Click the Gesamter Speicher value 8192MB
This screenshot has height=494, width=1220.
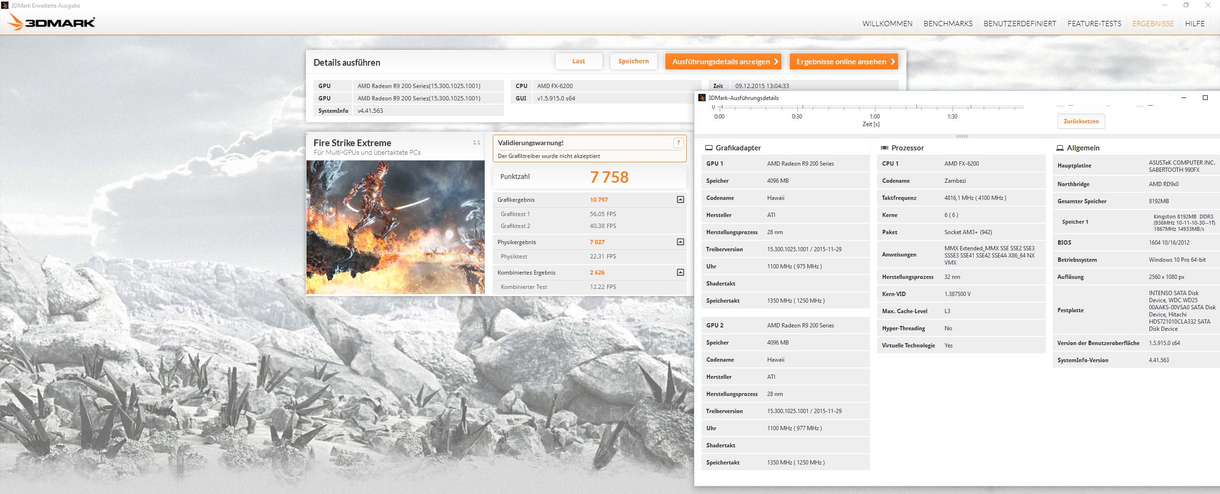(x=1159, y=201)
